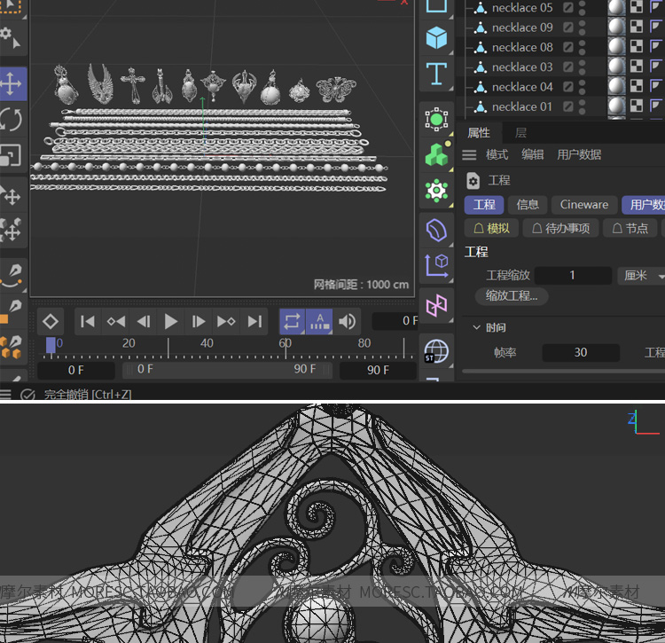Screen dimensions: 665x643
Task: Toggle the auto keying range button
Action: 319,321
